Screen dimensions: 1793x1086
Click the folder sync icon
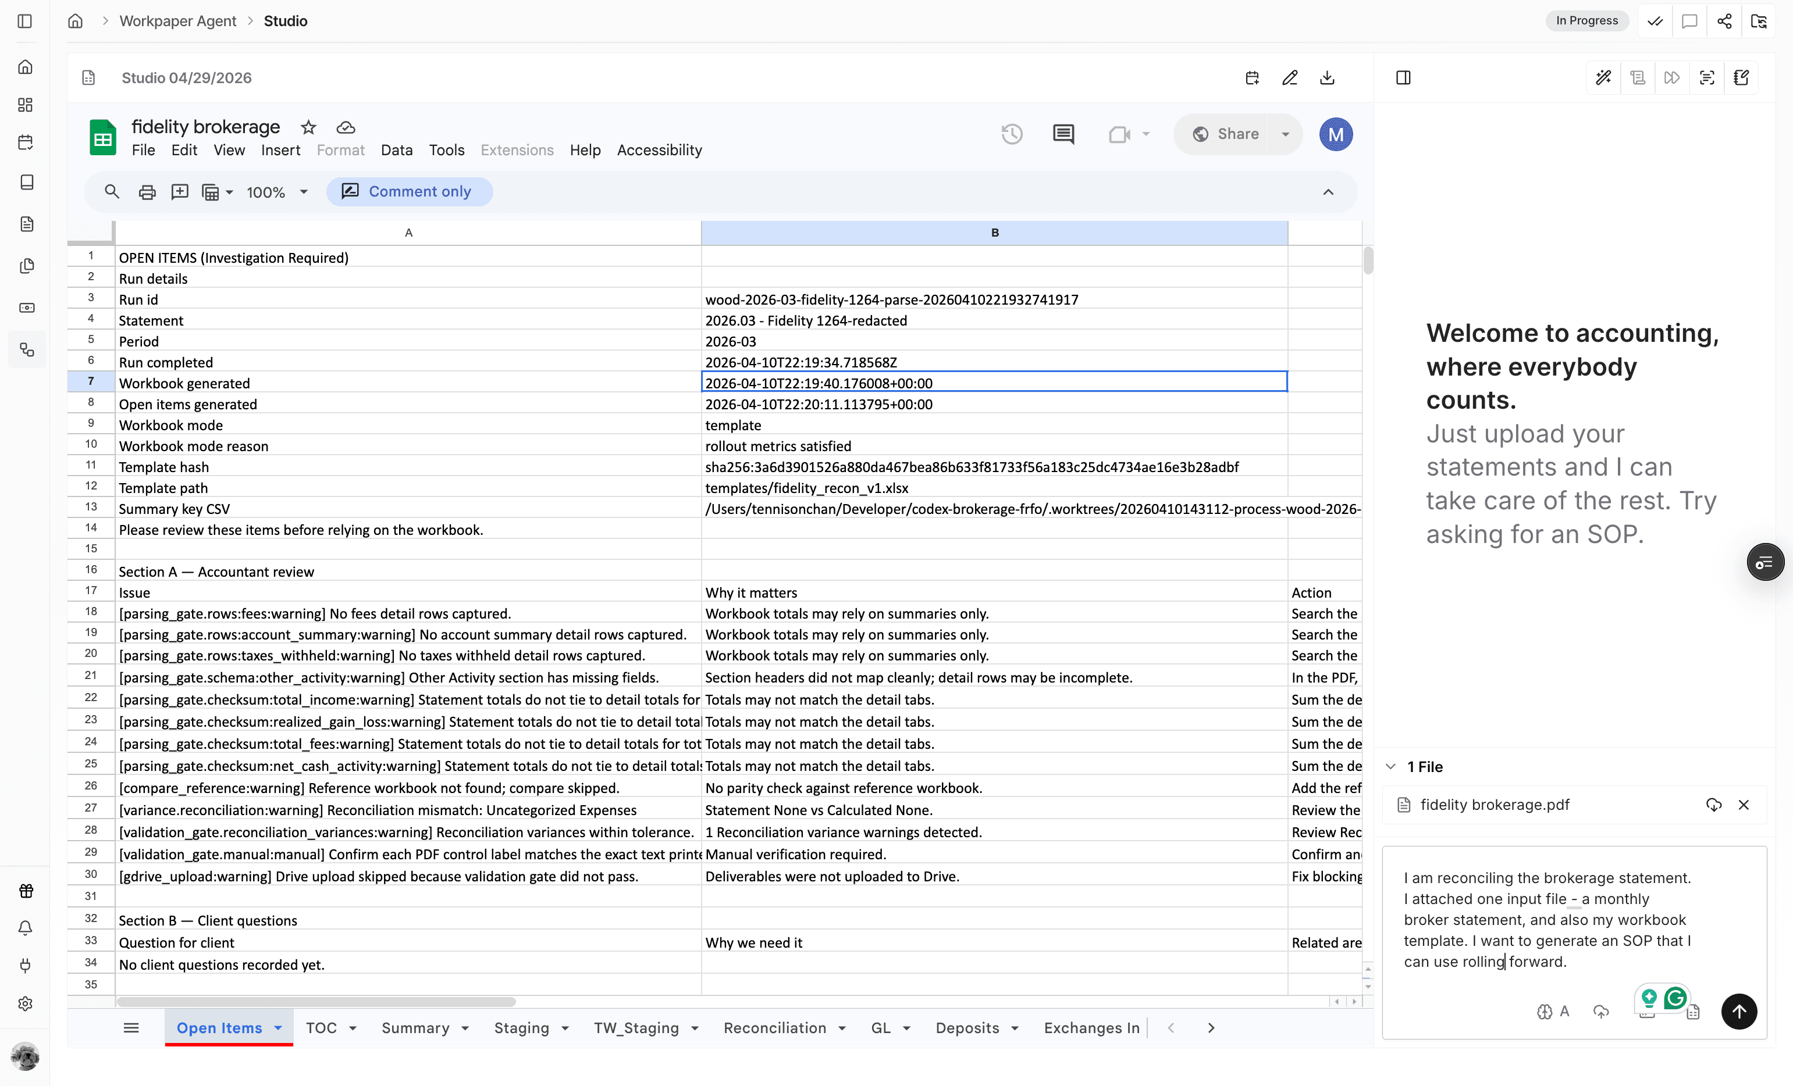tap(1759, 21)
